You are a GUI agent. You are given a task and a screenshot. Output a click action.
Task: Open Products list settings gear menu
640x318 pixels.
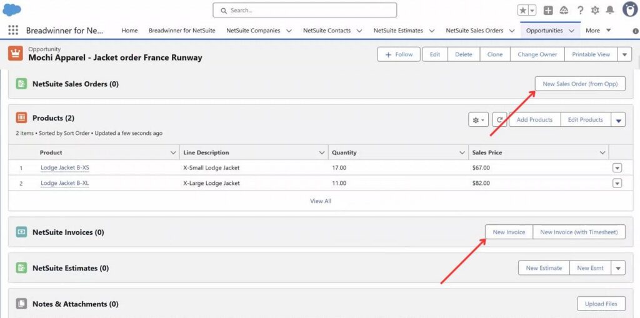click(x=478, y=120)
